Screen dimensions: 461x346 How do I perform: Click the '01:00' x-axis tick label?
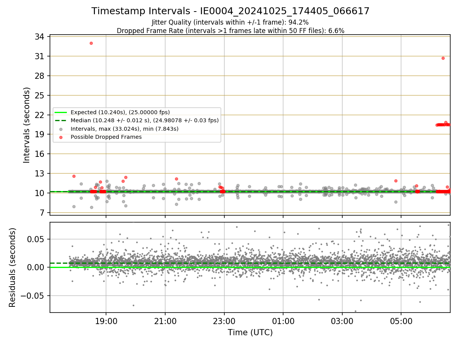283,321
